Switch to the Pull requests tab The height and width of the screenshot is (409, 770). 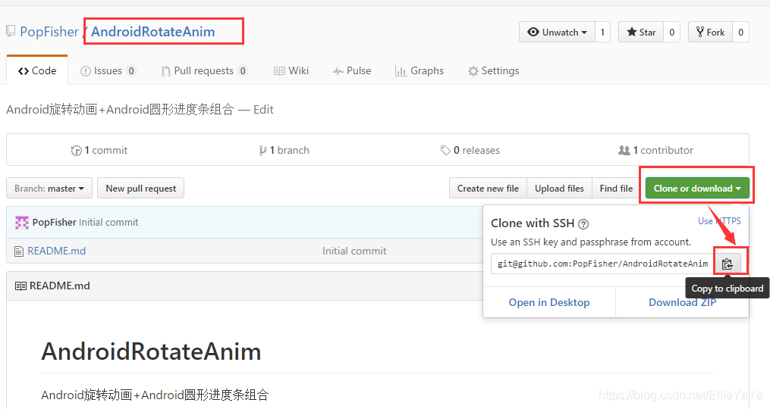click(x=204, y=70)
